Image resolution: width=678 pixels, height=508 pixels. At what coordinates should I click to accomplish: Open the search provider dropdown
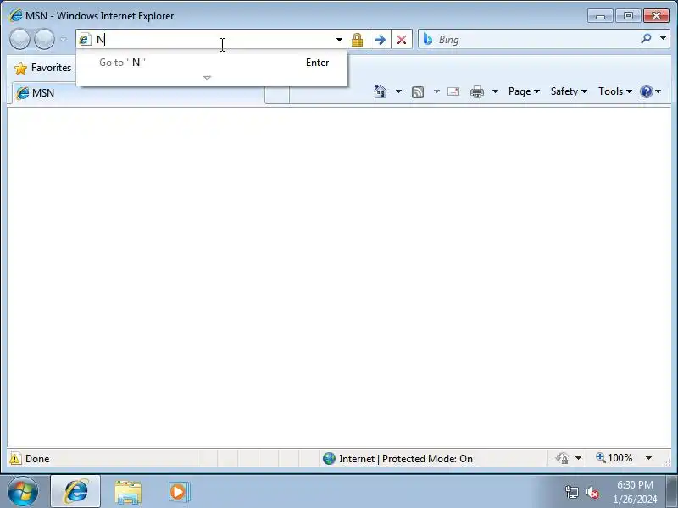tap(663, 38)
